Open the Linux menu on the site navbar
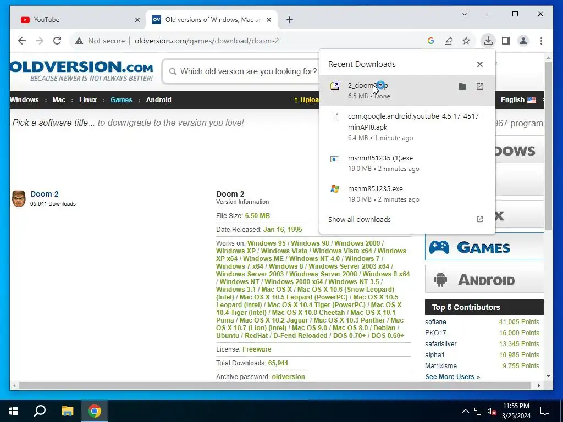Image resolution: width=563 pixels, height=422 pixels. (88, 100)
